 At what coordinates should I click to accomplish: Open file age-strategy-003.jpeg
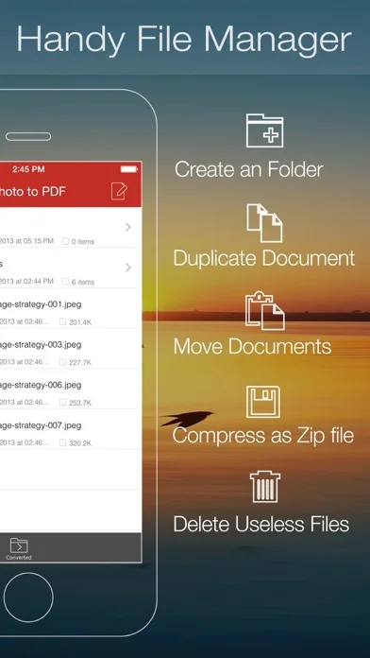(x=71, y=348)
